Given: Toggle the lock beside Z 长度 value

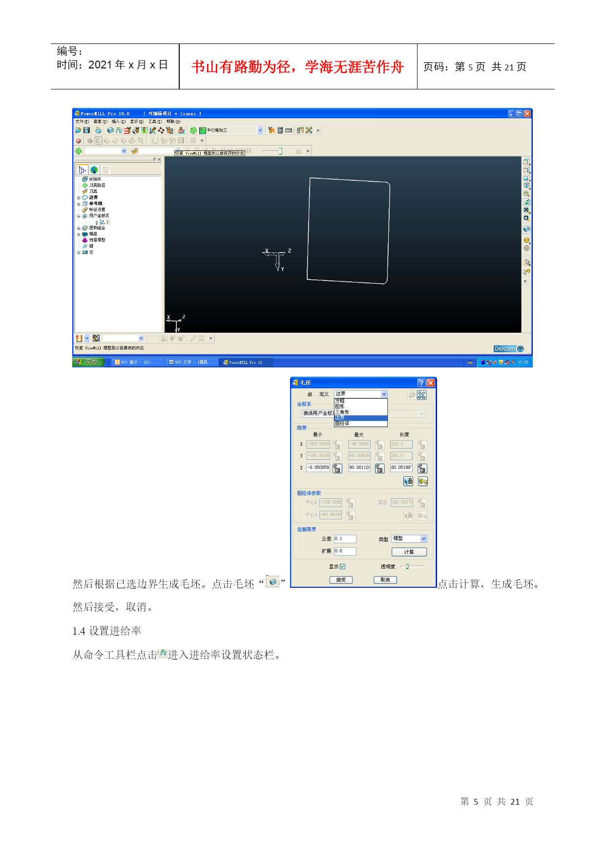Looking at the screenshot, I should click(x=422, y=468).
